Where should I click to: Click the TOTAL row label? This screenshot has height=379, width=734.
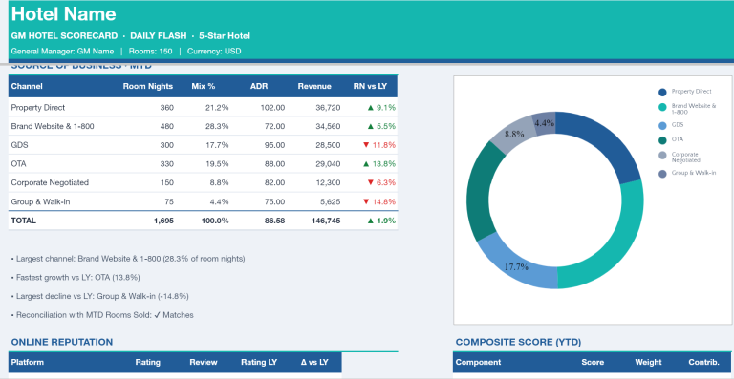(x=23, y=221)
